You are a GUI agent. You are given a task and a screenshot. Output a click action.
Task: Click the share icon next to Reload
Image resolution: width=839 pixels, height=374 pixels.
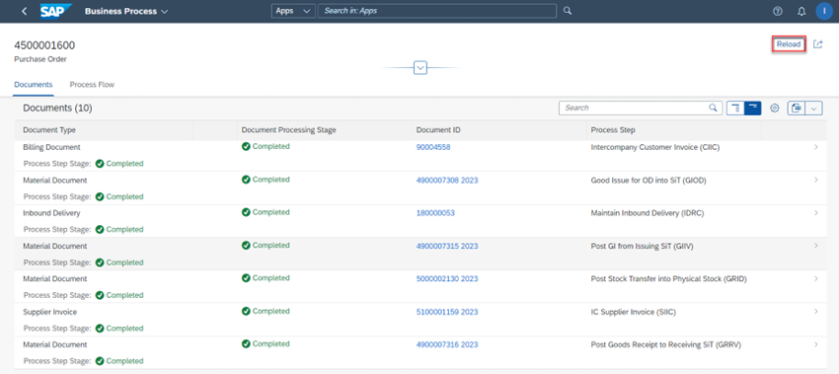(817, 44)
